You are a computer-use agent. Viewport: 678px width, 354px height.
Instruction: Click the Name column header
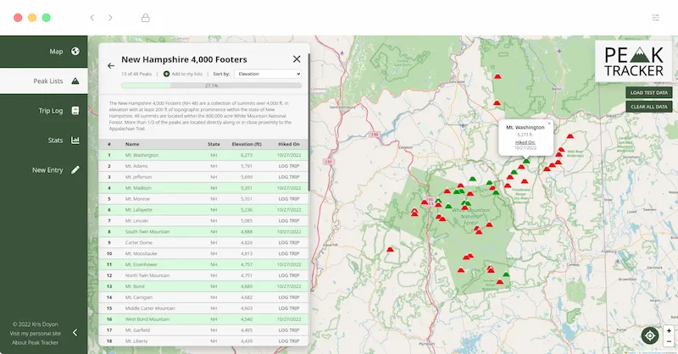pyautogui.click(x=132, y=144)
